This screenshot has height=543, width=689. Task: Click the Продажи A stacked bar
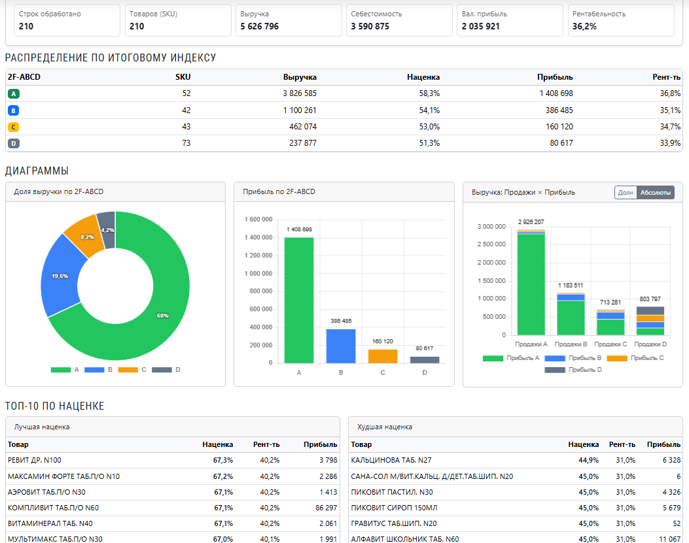[x=531, y=284]
